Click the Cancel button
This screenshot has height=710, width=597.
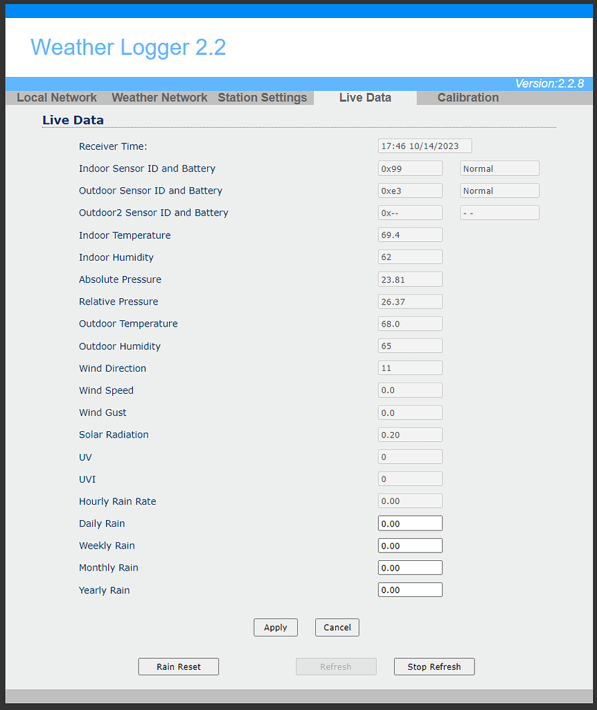click(337, 627)
